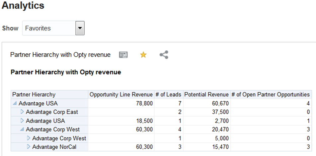316x156 pixels.
Task: Select the Opportunity Line Revenue column header
Action: [121, 95]
